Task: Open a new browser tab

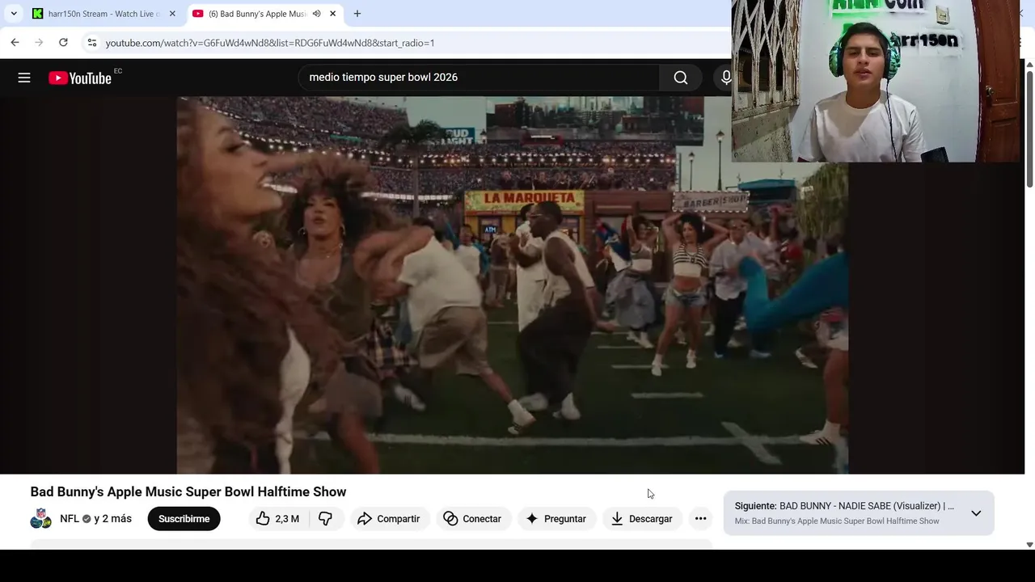Action: pyautogui.click(x=357, y=14)
